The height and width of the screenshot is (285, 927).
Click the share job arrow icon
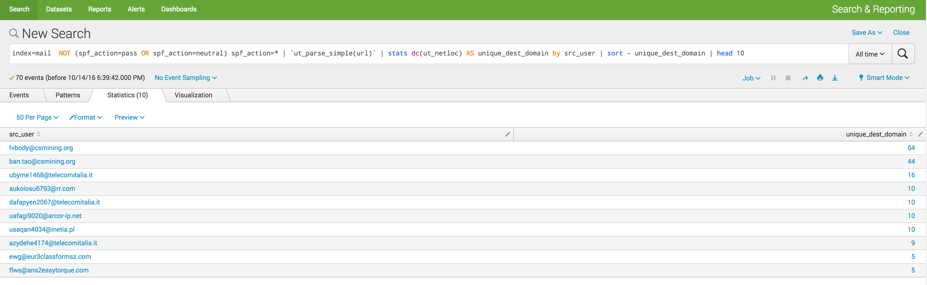pos(805,78)
